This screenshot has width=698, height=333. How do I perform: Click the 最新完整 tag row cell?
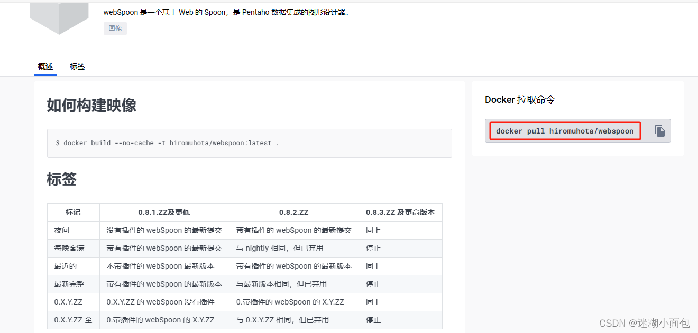pos(74,284)
